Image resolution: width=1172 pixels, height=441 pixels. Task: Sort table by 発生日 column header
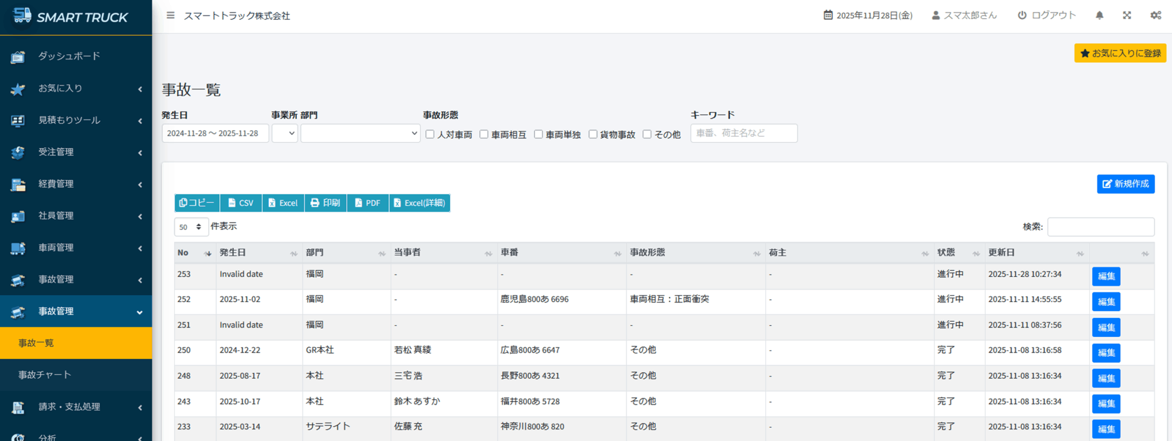pyautogui.click(x=233, y=253)
